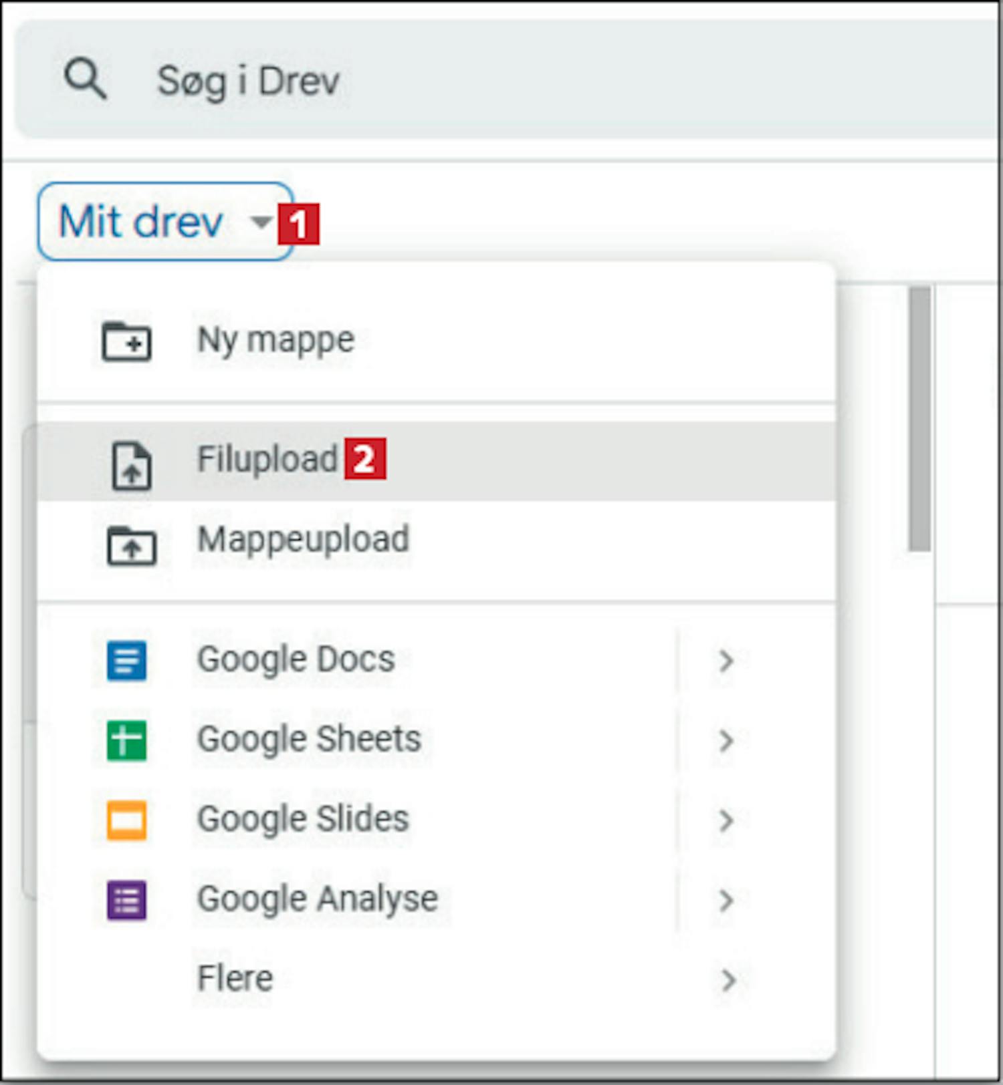The height and width of the screenshot is (1085, 1003).
Task: Click the vertical scrollbar thumb
Action: click(919, 419)
